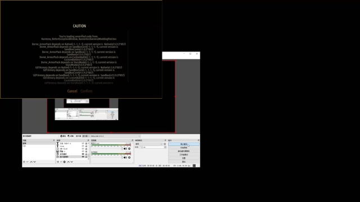Click Confirm in the CAUTION dialog

coord(86,91)
